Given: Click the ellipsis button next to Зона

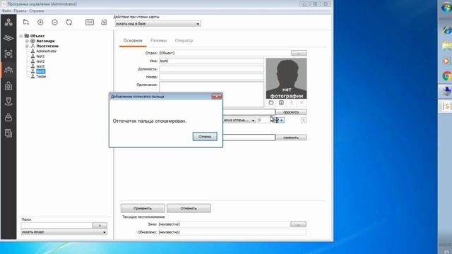Looking at the screenshot, I should pos(298,224).
